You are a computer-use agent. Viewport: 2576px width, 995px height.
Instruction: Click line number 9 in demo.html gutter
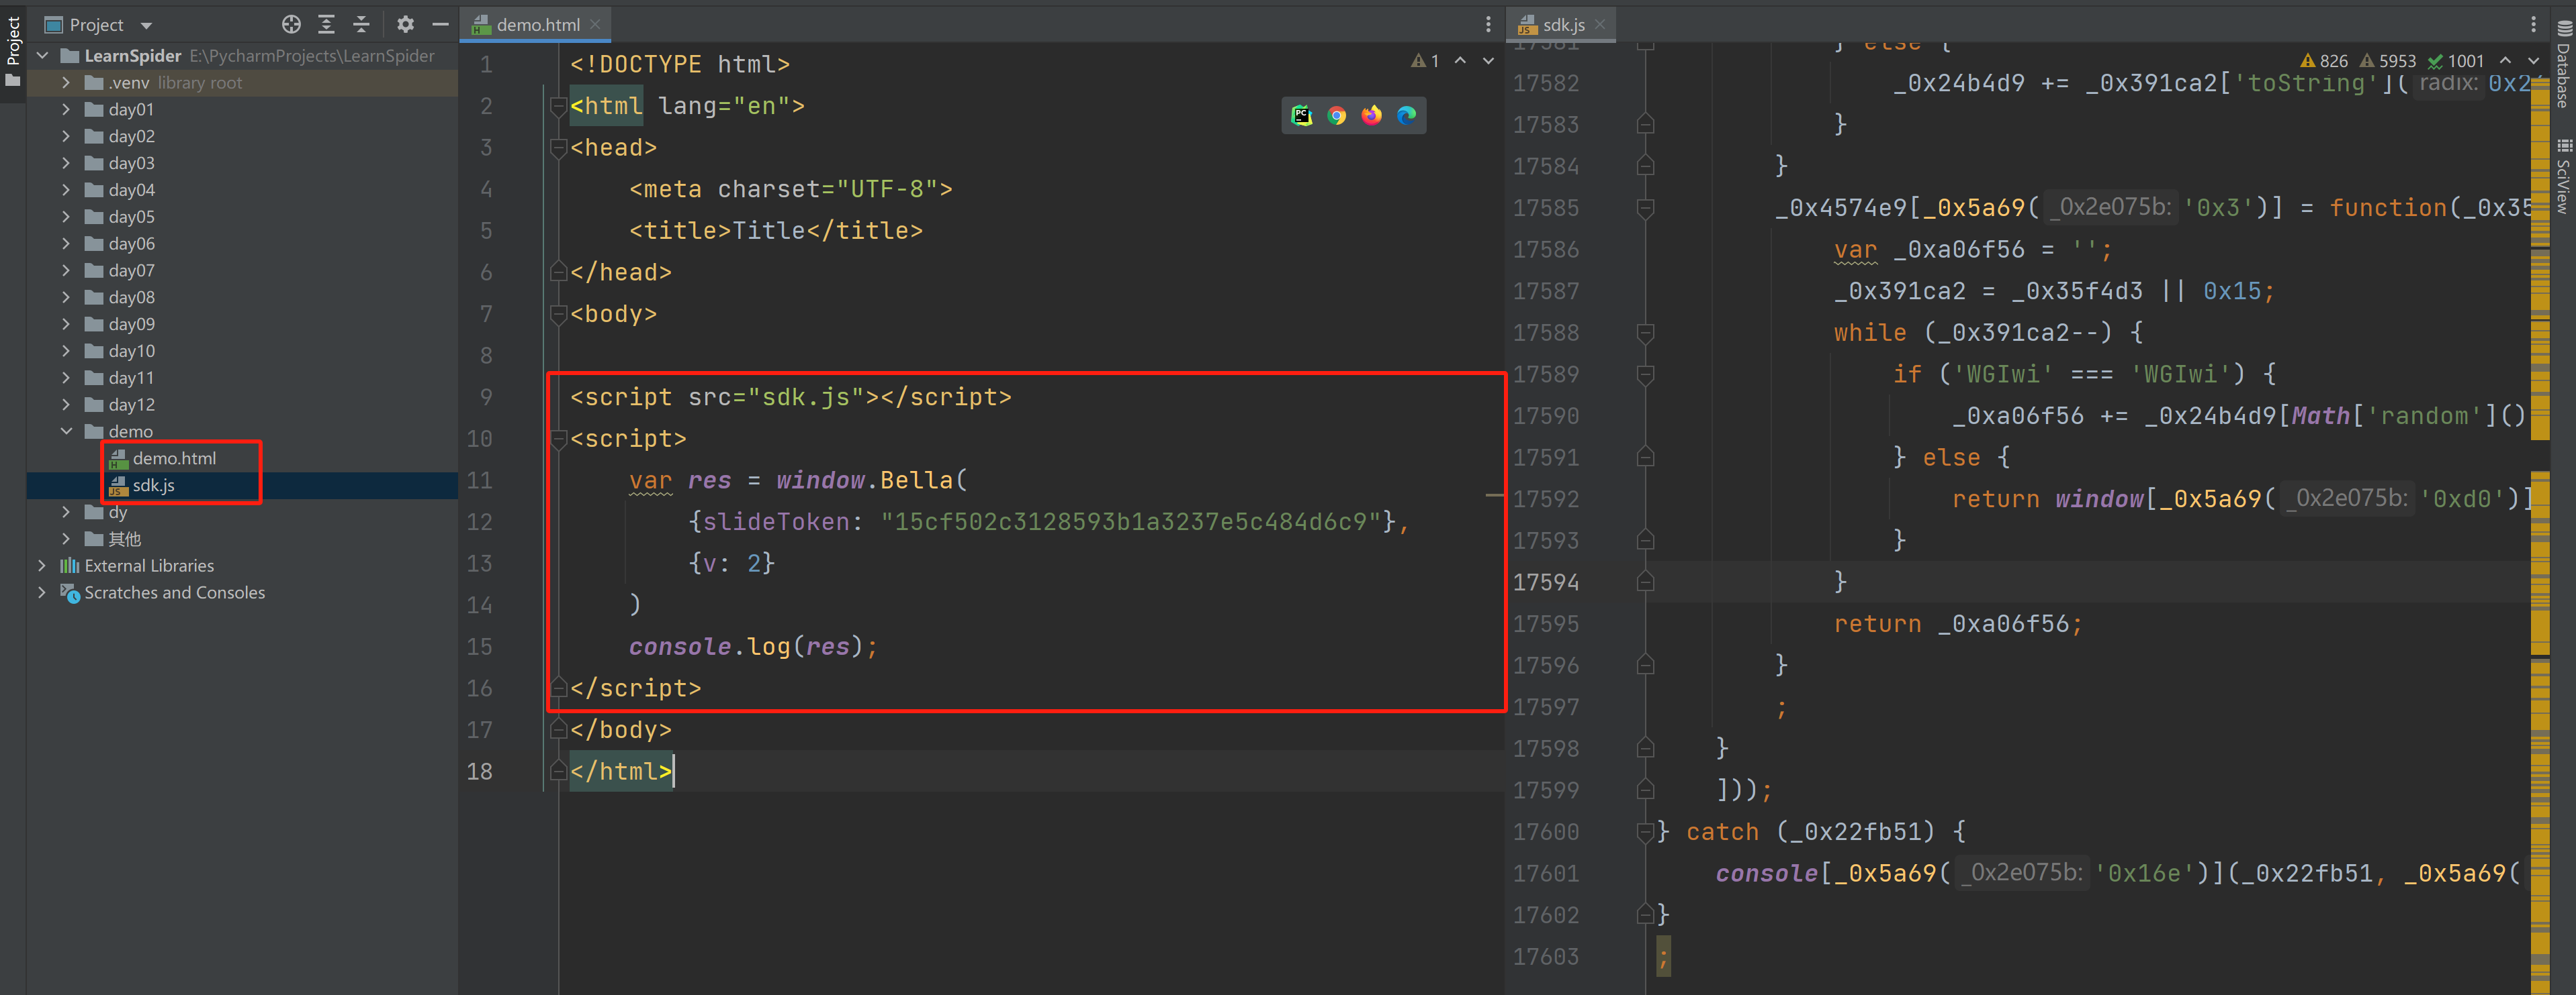coord(486,398)
